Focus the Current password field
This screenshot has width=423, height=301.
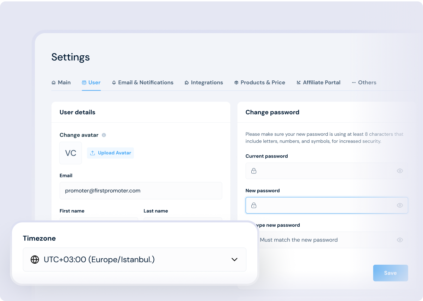click(x=327, y=171)
